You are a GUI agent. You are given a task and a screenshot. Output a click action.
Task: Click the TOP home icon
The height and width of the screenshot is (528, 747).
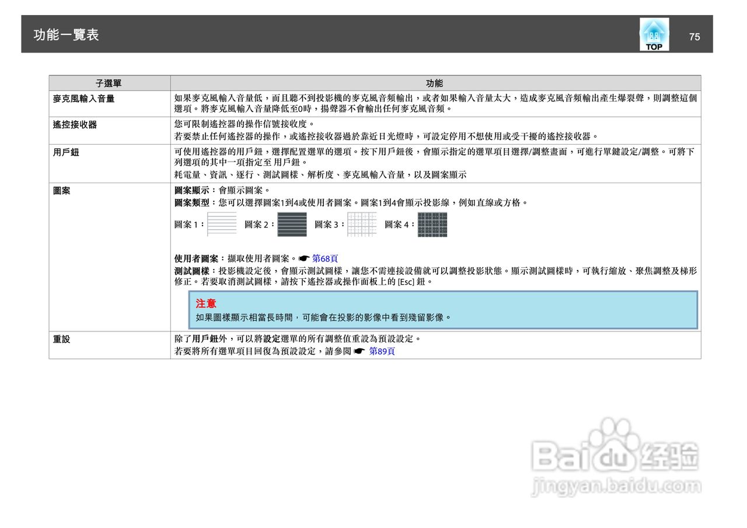tap(654, 34)
